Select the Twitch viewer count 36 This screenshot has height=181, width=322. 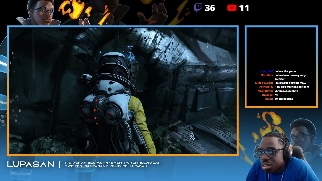(x=210, y=8)
